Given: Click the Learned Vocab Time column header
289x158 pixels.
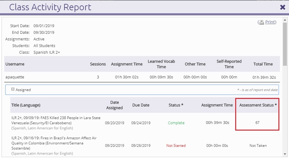Looking at the screenshot, I should [161, 64].
